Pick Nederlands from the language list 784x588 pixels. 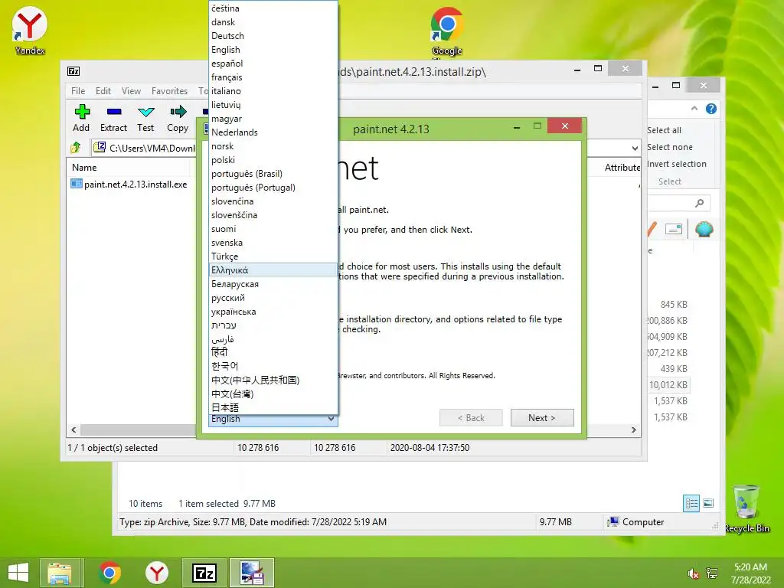pyautogui.click(x=273, y=132)
